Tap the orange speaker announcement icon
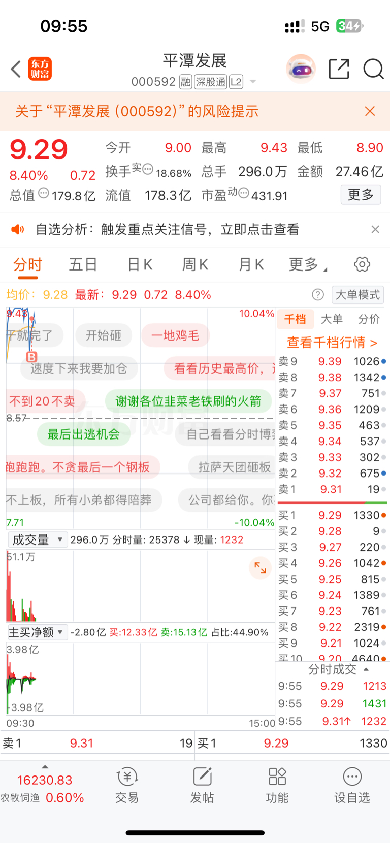Viewport: 390px width, 844px height. 18,230
